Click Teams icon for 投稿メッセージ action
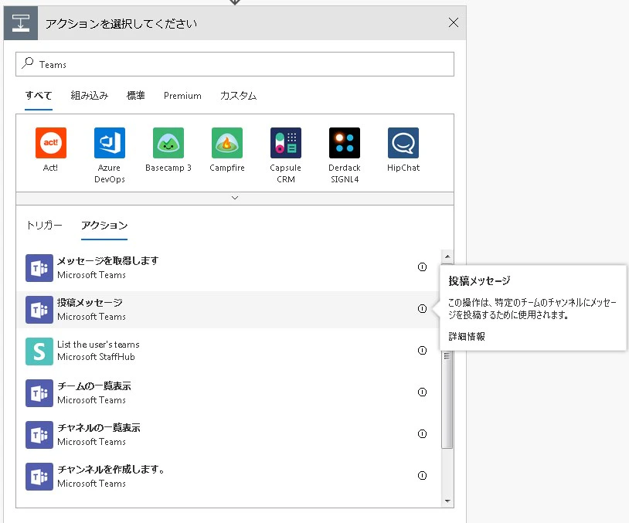629x523 pixels. click(x=39, y=310)
